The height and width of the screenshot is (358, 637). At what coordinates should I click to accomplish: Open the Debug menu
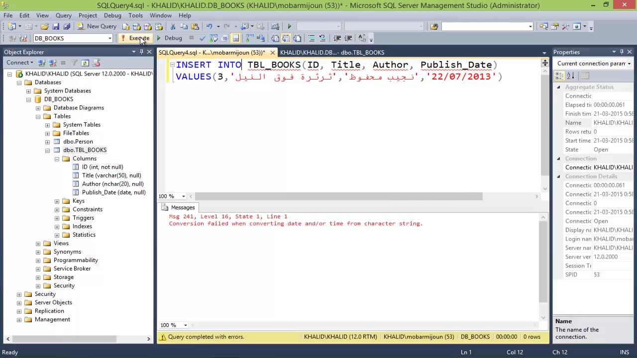(x=112, y=15)
